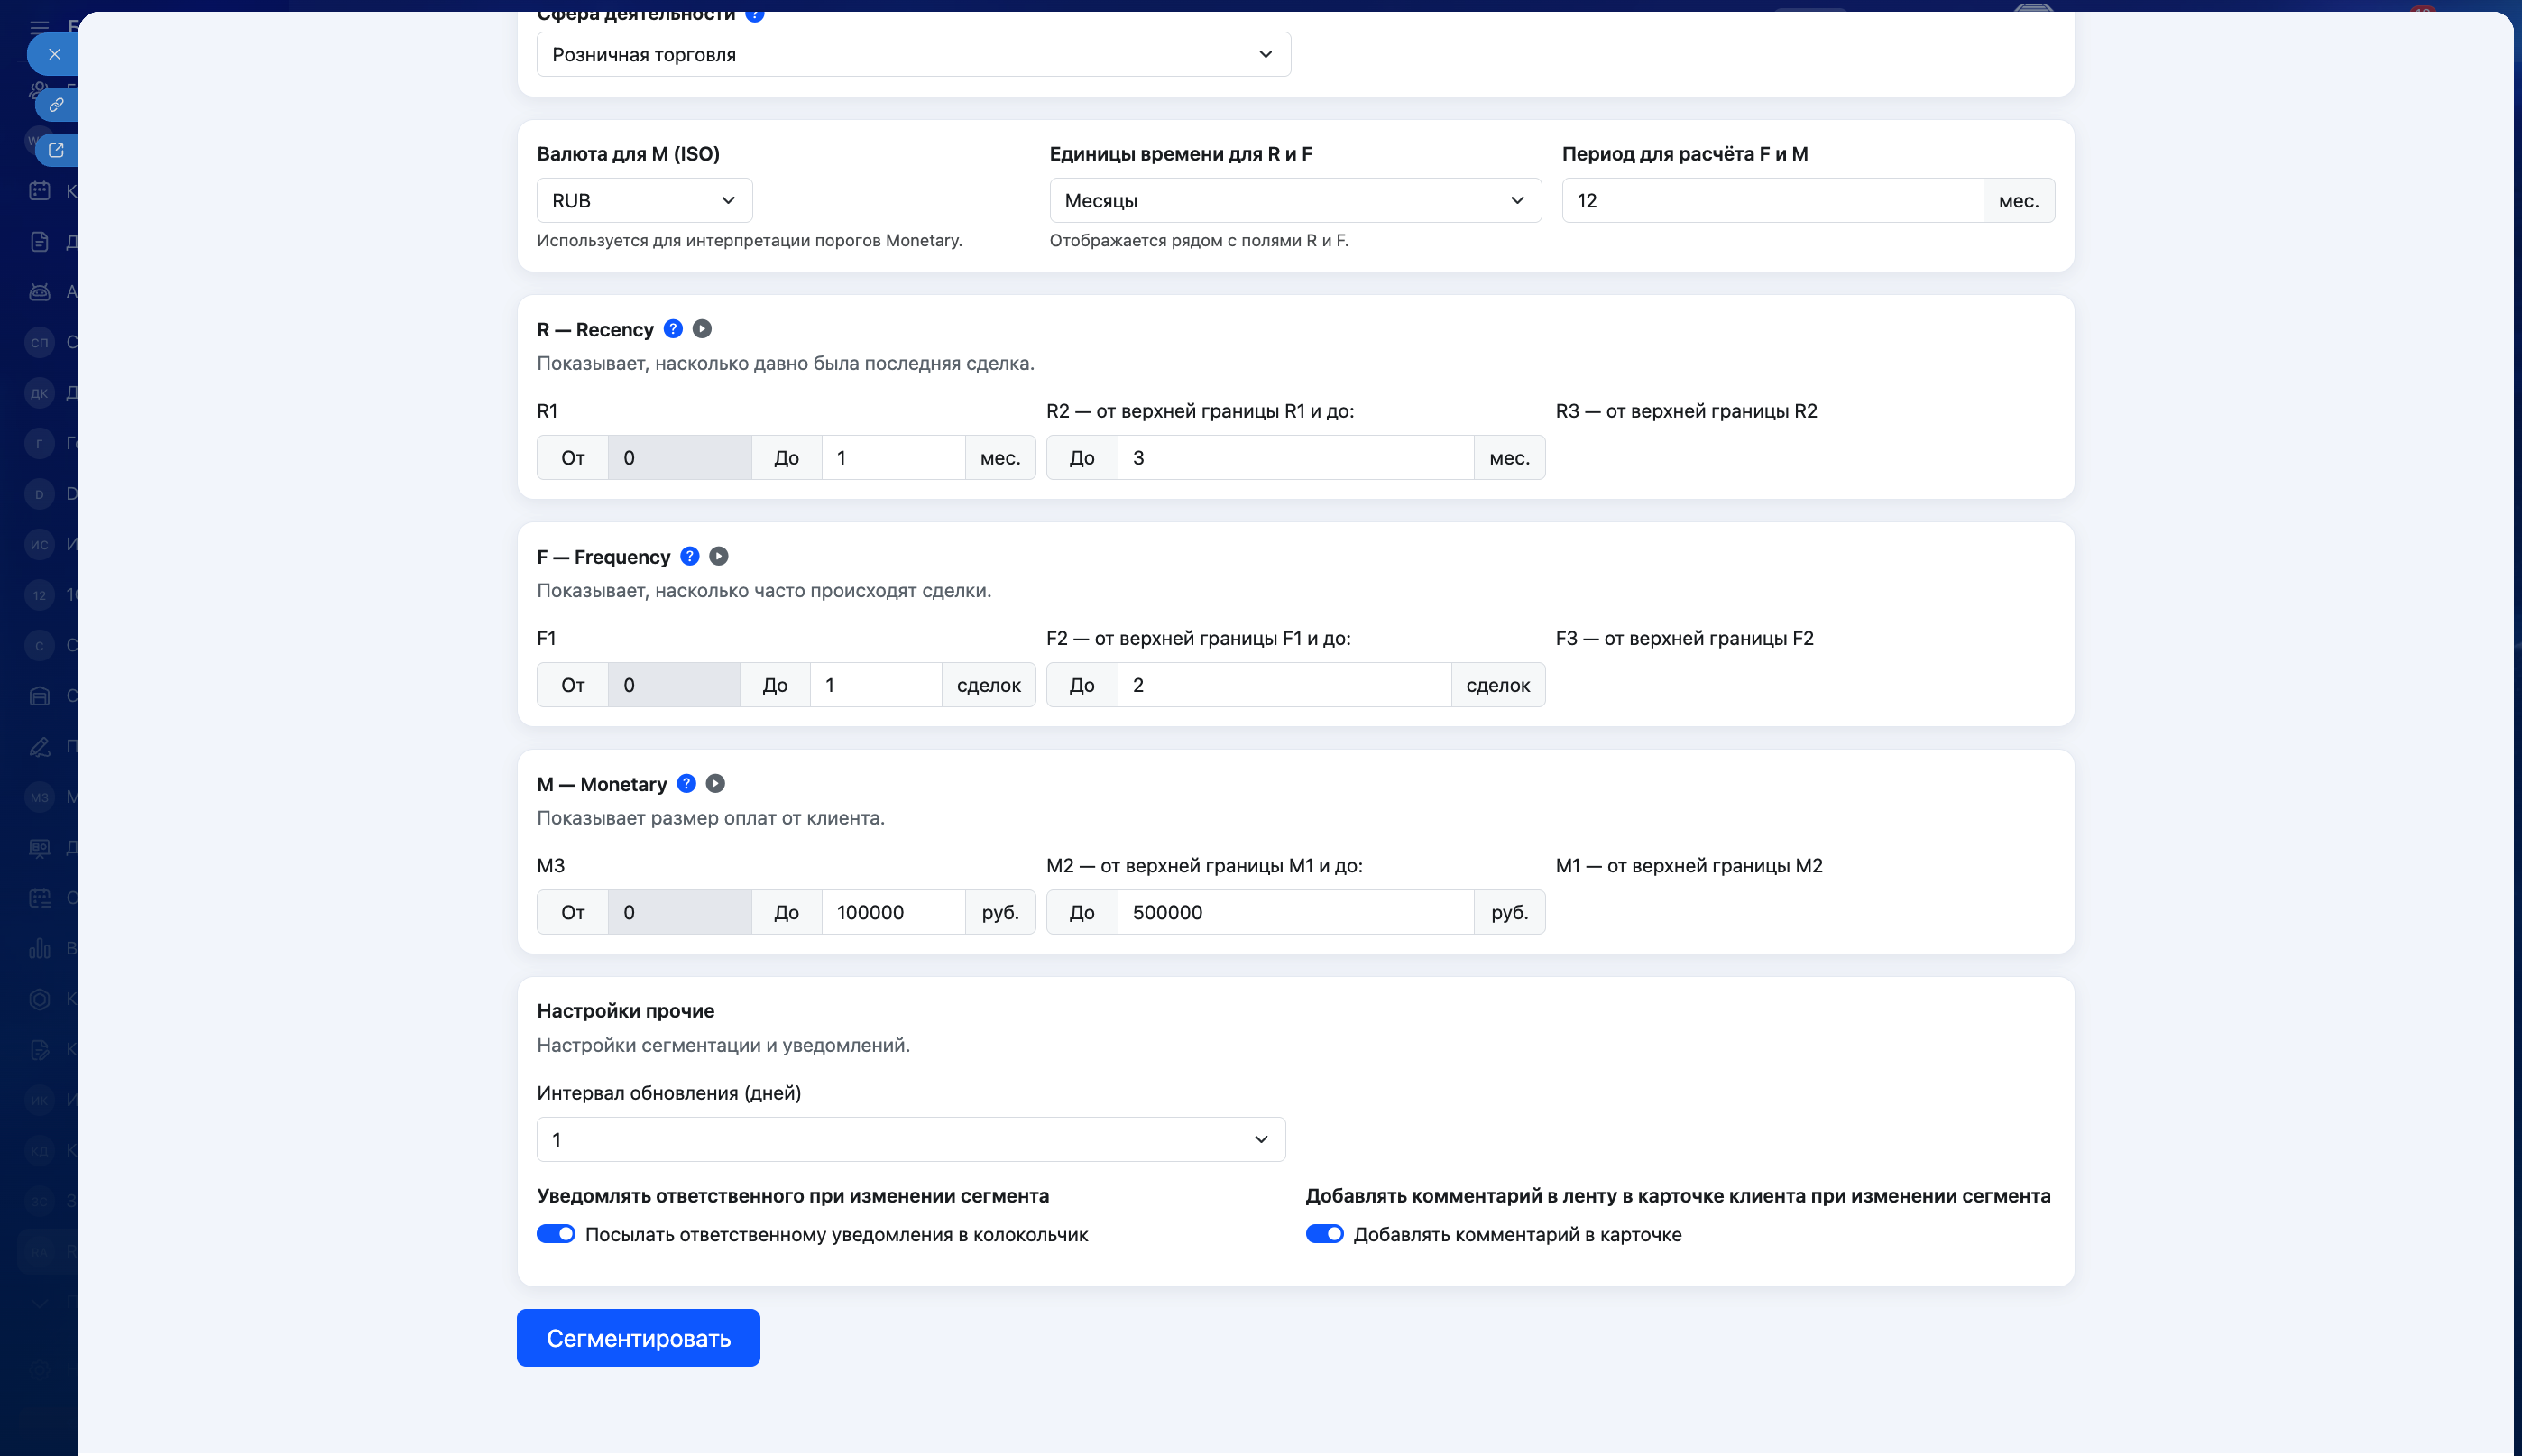Viewport: 2522px width, 1456px height.
Task: Click the F2 upper bound deals field
Action: [x=1283, y=685]
